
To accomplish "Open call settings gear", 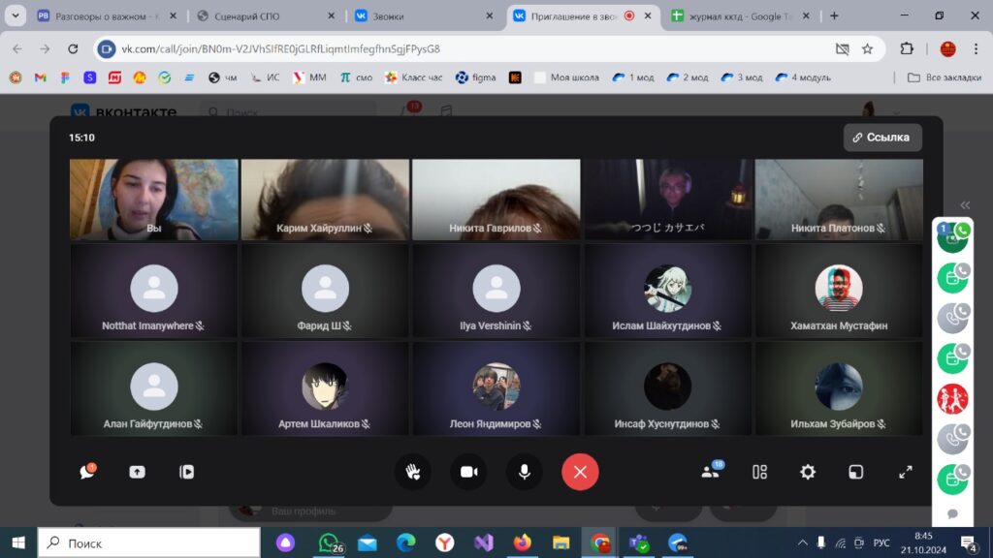I will 807,472.
